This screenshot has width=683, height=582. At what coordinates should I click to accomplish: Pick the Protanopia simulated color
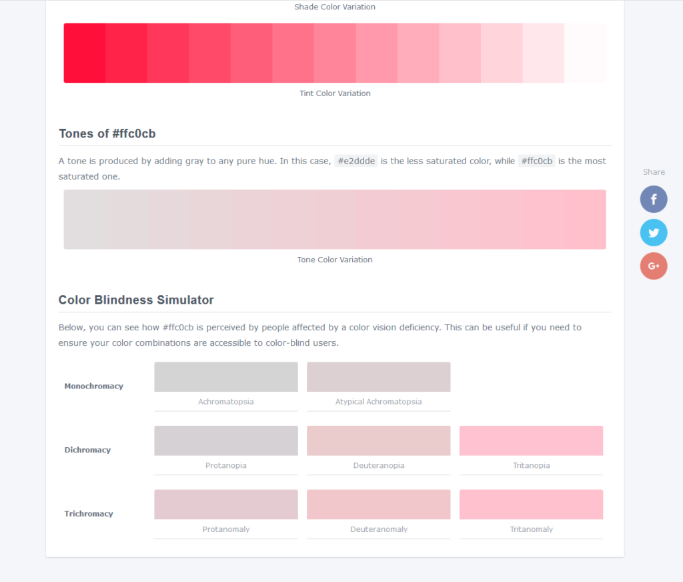pyautogui.click(x=226, y=441)
